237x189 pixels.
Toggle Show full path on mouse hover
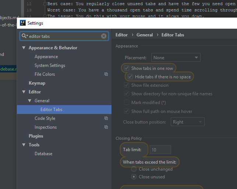[127, 111]
